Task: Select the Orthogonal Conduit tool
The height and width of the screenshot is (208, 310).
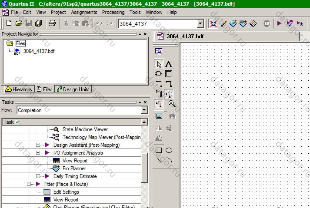Action: 159,94
